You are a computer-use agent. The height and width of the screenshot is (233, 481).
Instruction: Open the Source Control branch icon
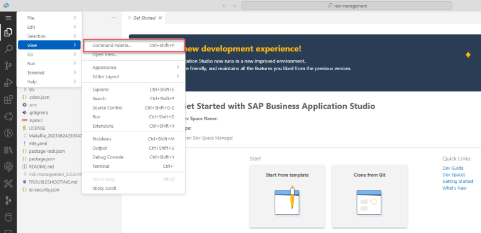point(8,66)
